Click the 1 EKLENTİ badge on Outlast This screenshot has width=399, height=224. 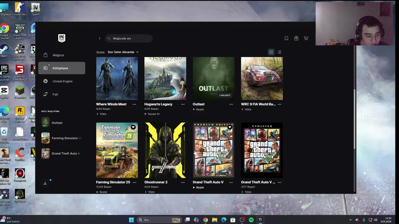point(225,95)
